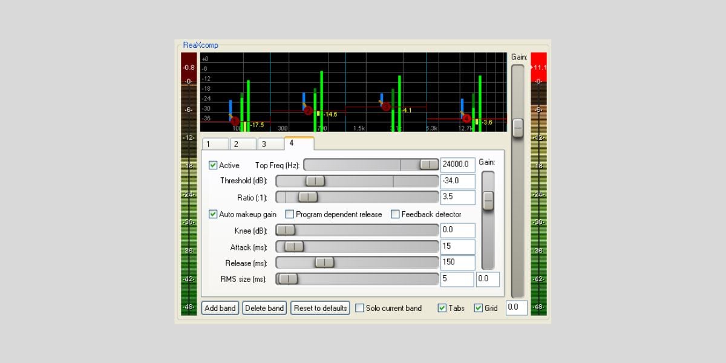Screen dimensions: 726x363
Task: Click the band 1 marker in the graph
Action: pos(235,122)
